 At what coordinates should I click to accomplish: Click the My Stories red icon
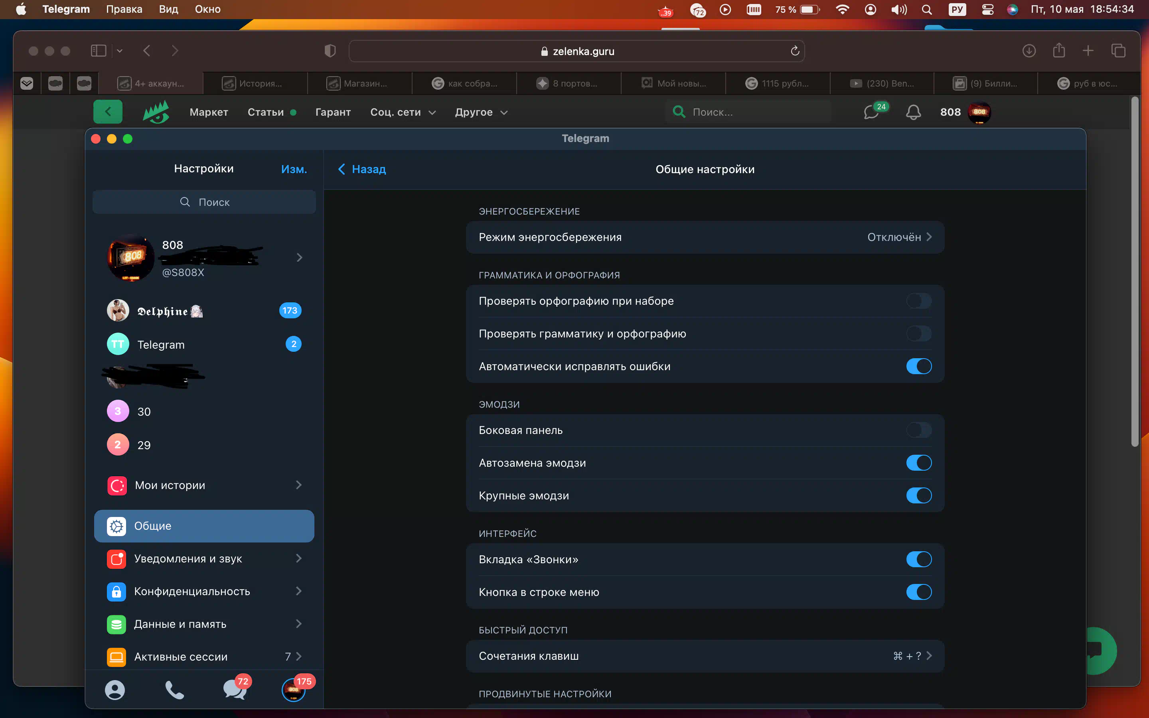tap(117, 485)
